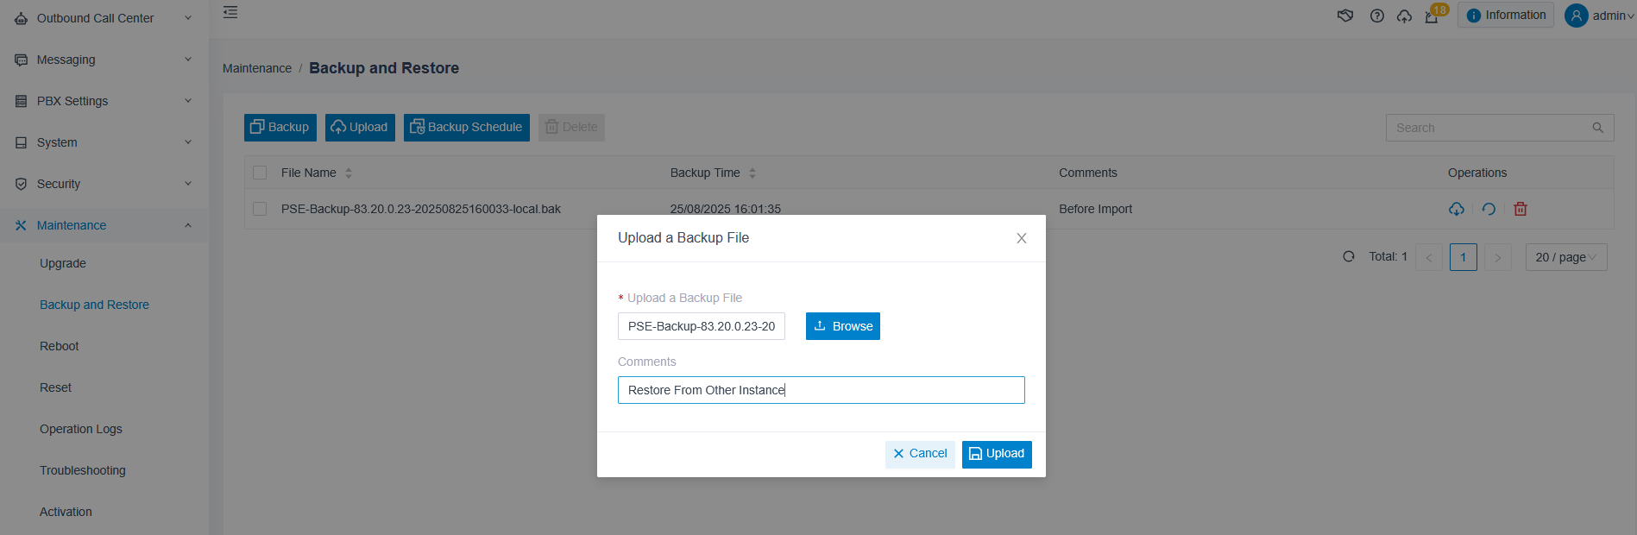1637x535 pixels.
Task: Click the toolbar Upload button above table
Action: 360,128
